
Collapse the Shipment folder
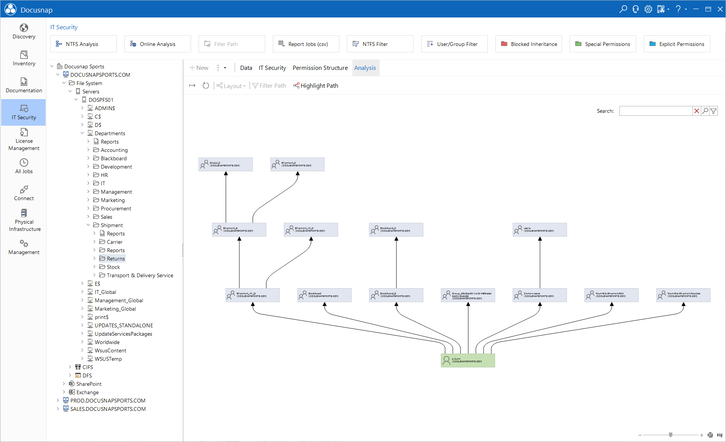tap(88, 225)
